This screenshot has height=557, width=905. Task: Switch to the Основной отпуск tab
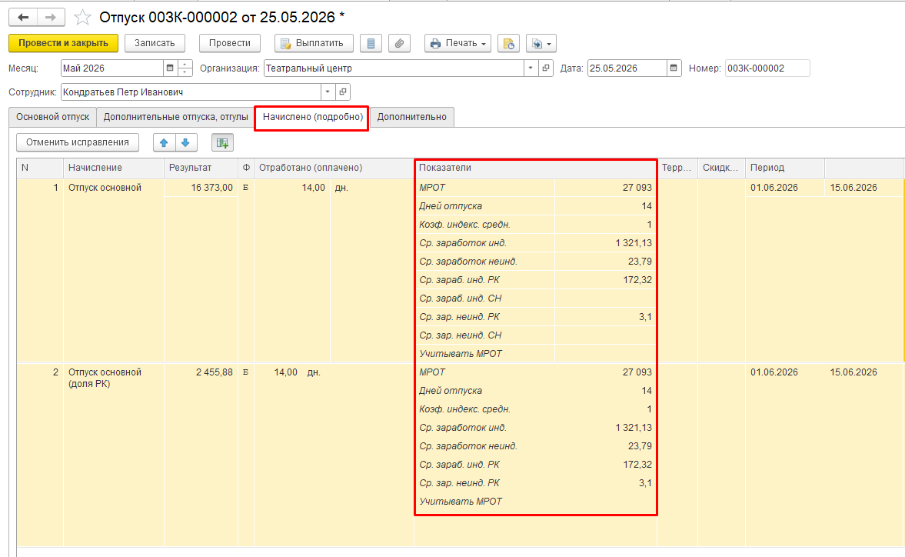click(x=52, y=117)
